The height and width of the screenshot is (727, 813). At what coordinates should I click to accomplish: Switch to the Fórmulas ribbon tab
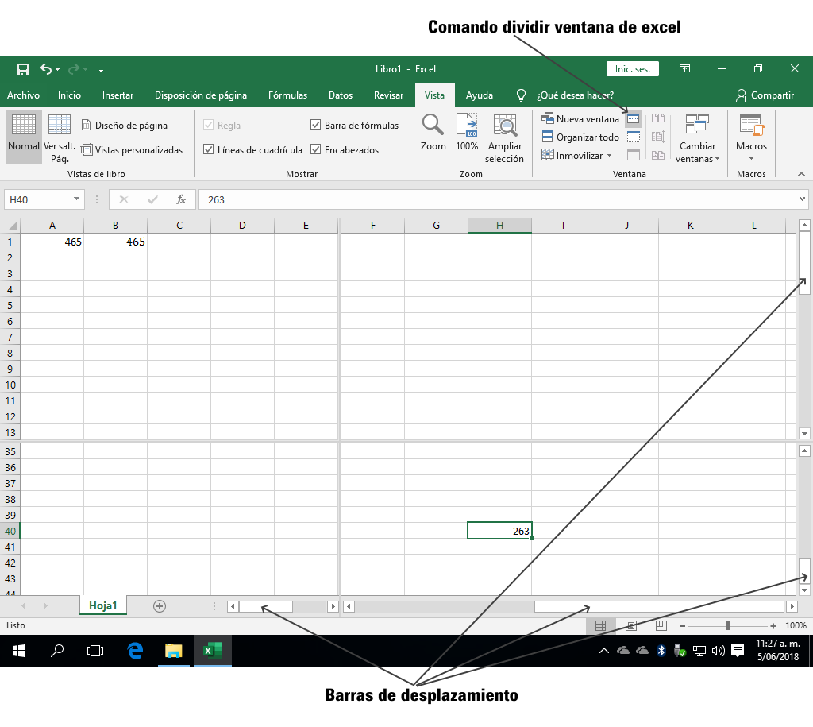pos(287,95)
